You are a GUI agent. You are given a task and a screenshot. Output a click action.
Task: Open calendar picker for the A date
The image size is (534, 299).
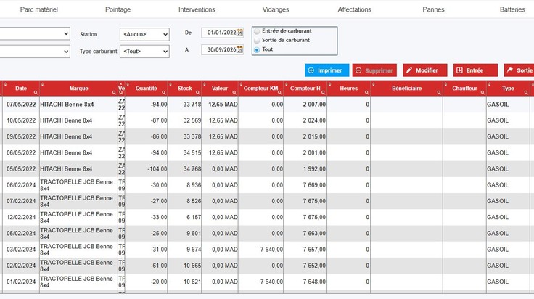(239, 50)
